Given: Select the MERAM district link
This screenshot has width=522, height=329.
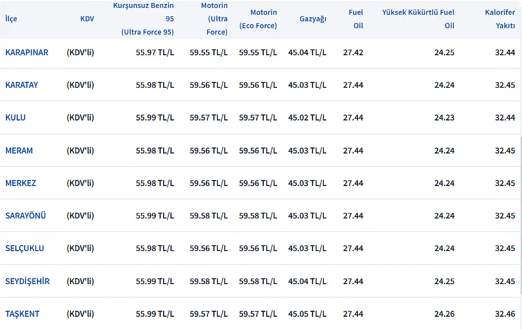Looking at the screenshot, I should click(x=19, y=150).
